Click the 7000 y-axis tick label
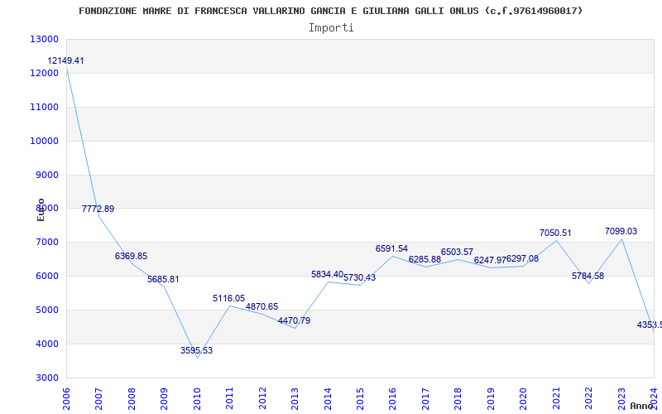 click(x=46, y=242)
